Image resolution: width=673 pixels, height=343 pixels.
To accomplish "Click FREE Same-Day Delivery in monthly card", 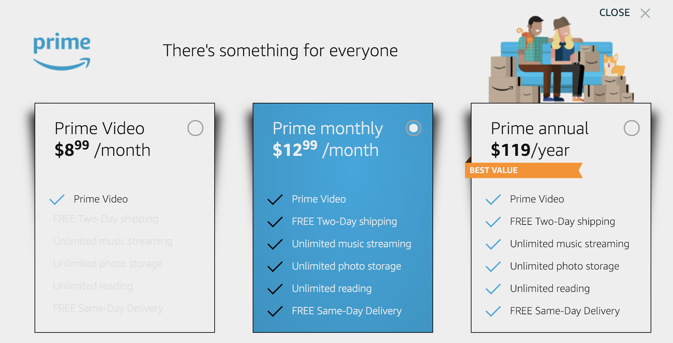I will click(x=346, y=311).
